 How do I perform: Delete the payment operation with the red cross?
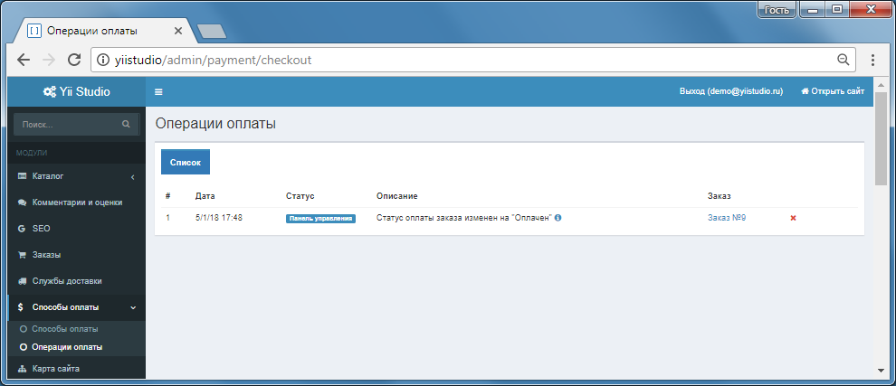click(x=793, y=218)
